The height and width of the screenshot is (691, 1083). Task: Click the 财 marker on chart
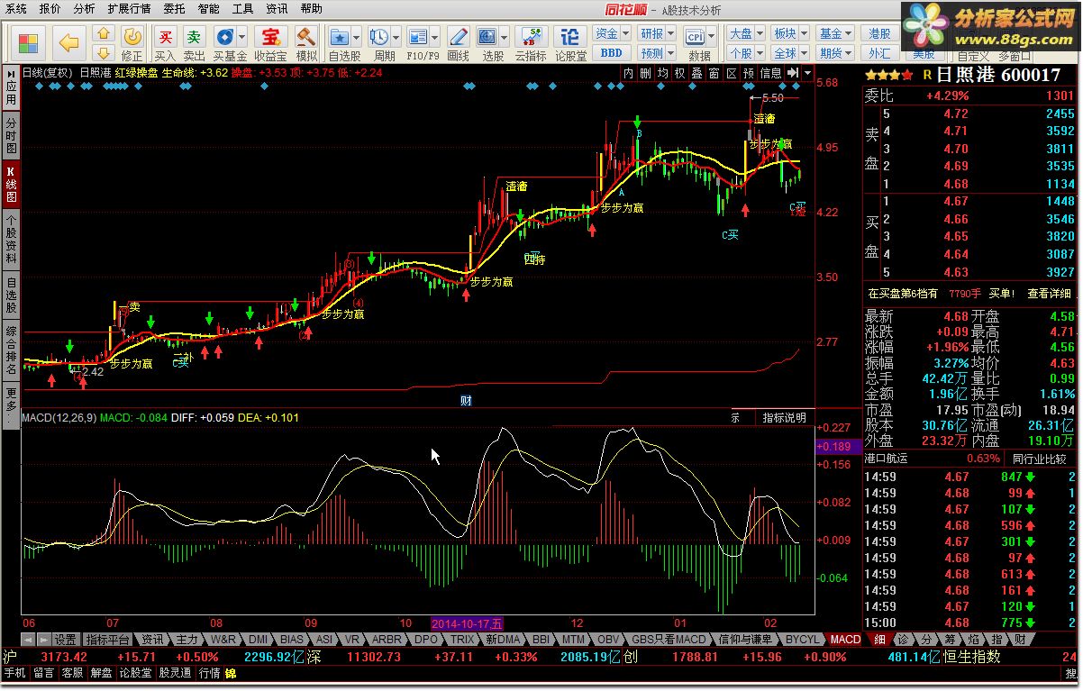pos(466,401)
